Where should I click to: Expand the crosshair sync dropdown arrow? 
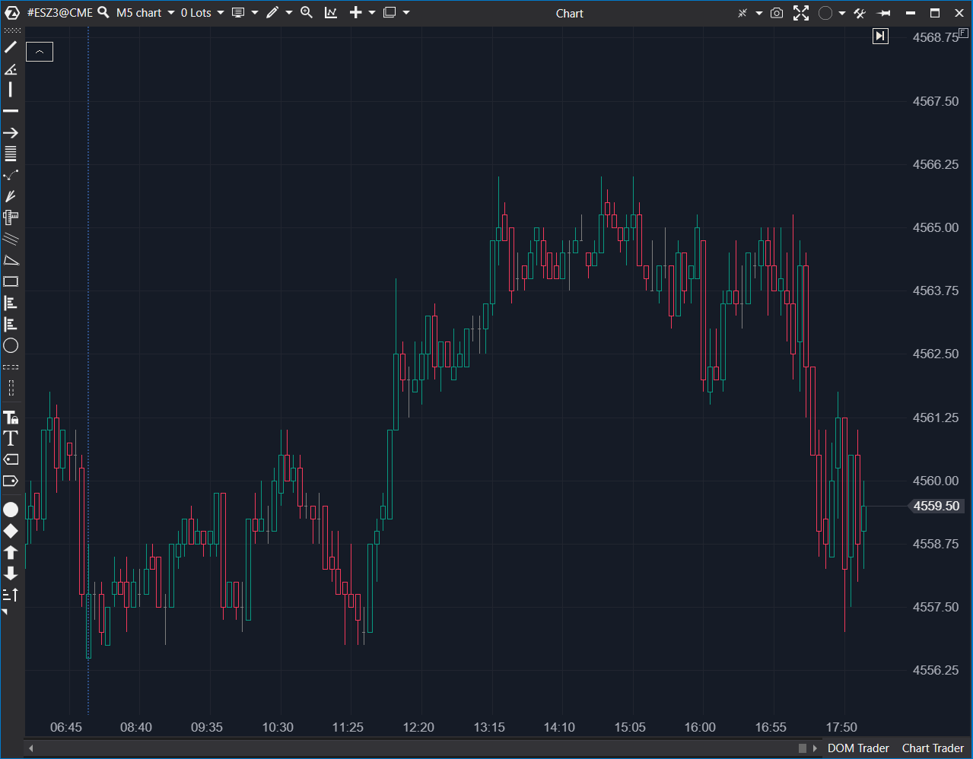coord(759,13)
